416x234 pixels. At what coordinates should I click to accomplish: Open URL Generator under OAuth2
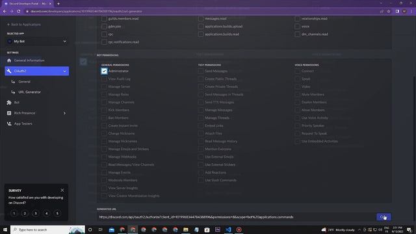(x=29, y=92)
